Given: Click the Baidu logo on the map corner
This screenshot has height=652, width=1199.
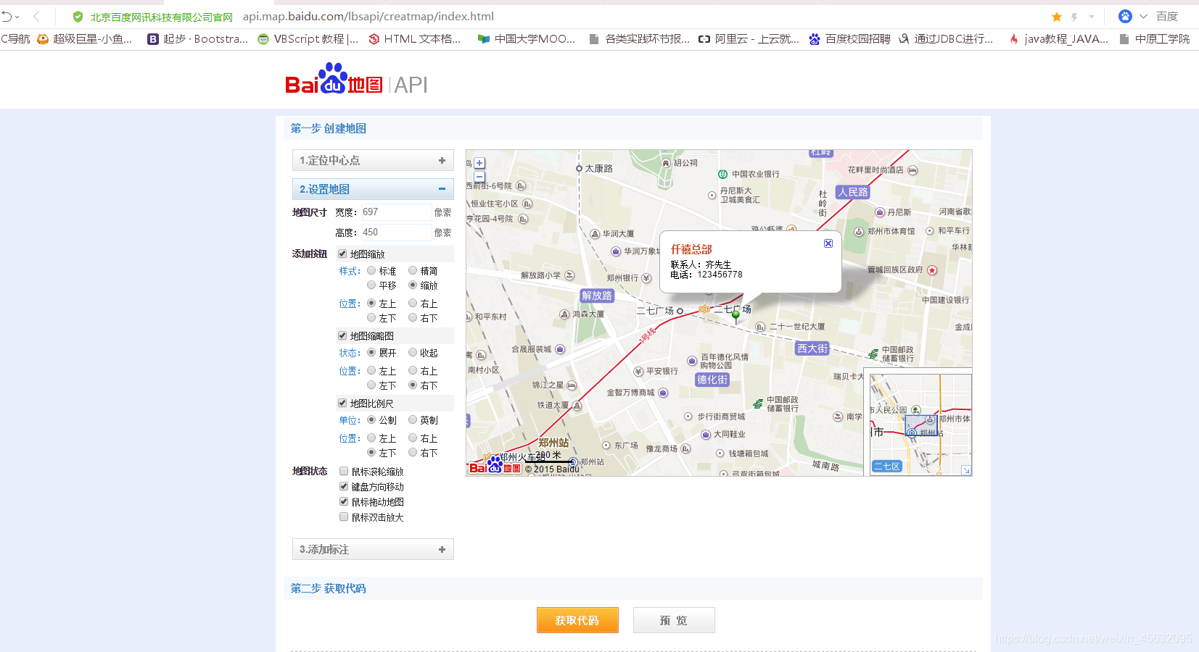Looking at the screenshot, I should point(495,466).
